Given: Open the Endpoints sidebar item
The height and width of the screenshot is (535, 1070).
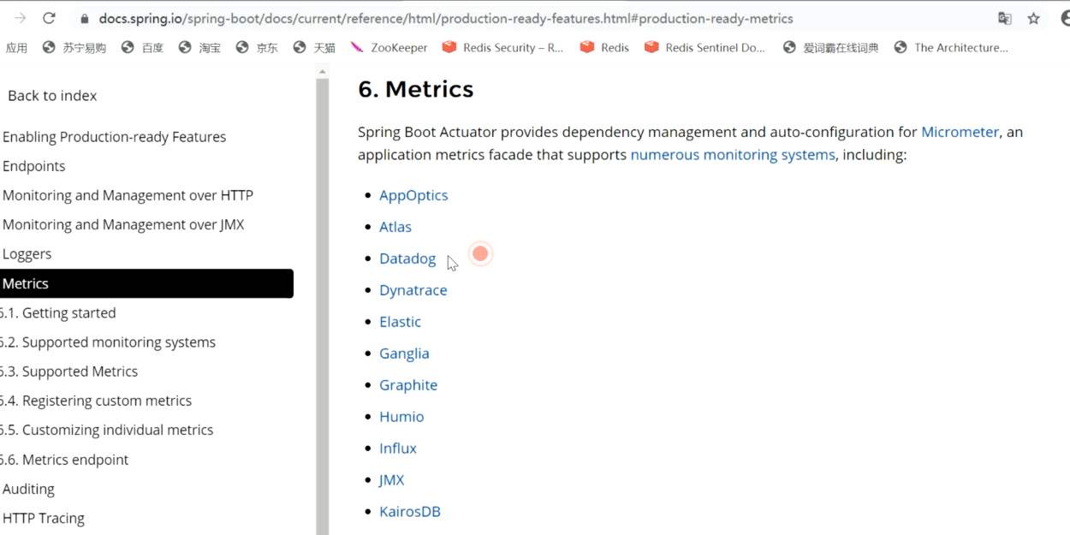Looking at the screenshot, I should click(x=33, y=166).
